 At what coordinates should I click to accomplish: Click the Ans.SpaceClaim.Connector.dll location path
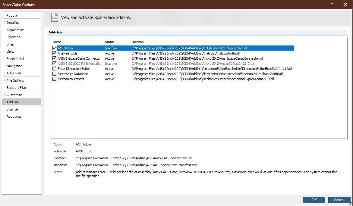click(x=197, y=58)
